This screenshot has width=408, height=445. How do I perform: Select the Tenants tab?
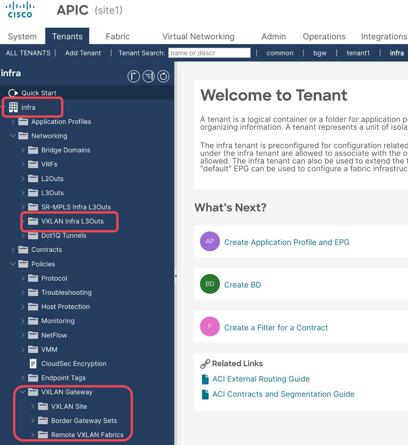(x=67, y=36)
